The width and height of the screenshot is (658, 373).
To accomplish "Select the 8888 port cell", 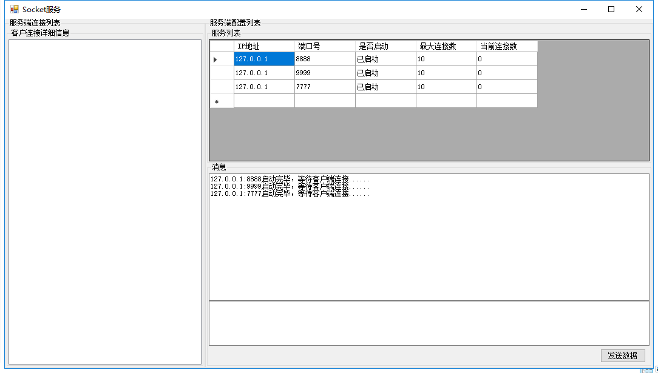I will pos(325,59).
